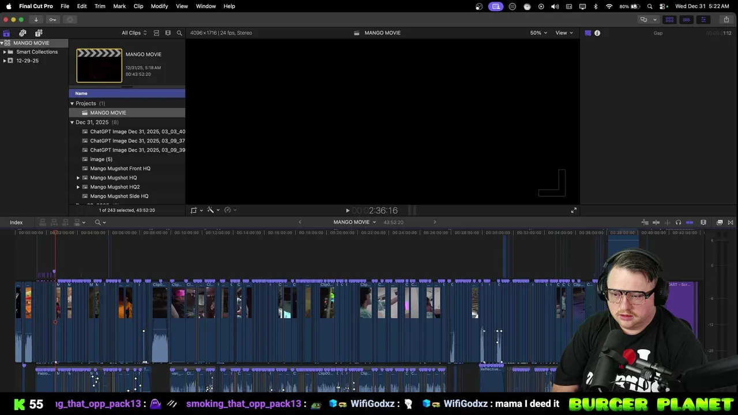Open the MANGO MOVIE timeline title menu
This screenshot has width=738, height=415.
coord(355,222)
